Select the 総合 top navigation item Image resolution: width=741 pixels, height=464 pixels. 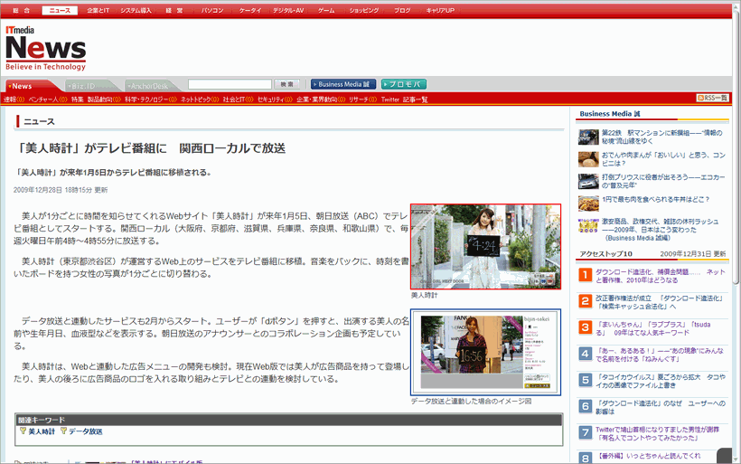pyautogui.click(x=22, y=11)
